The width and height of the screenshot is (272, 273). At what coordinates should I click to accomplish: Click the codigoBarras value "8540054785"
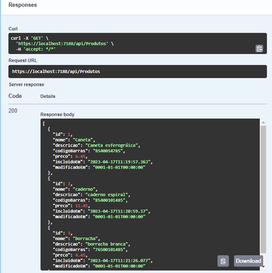pyautogui.click(x=108, y=151)
